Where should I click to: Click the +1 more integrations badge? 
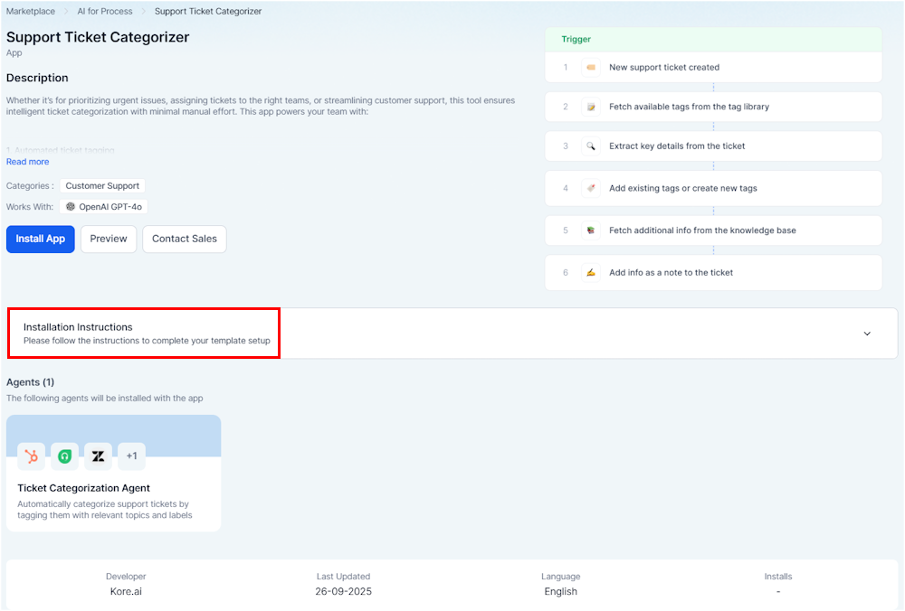(x=131, y=456)
